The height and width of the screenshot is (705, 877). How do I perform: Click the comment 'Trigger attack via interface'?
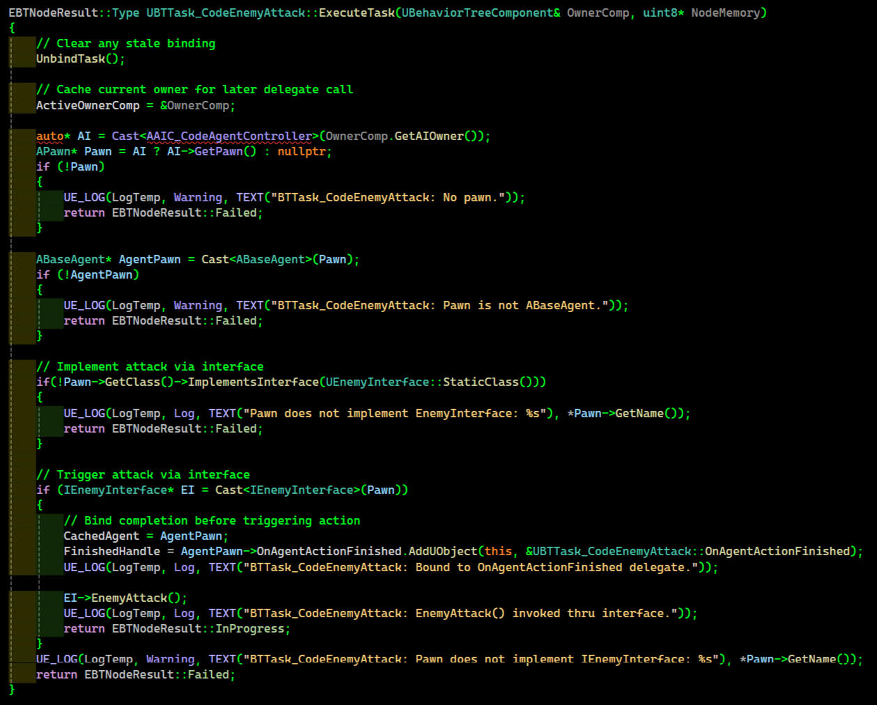[143, 474]
